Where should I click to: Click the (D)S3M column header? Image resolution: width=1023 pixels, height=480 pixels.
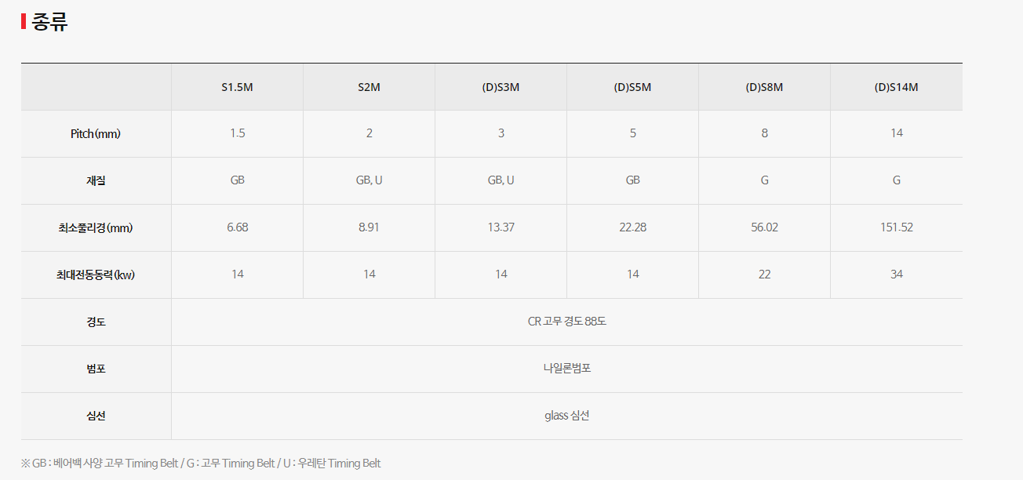click(501, 87)
